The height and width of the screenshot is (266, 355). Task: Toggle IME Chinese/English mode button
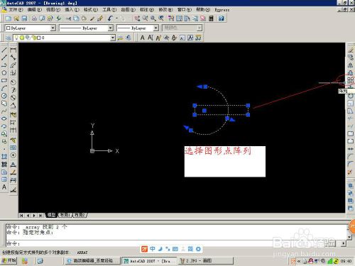[153, 249]
